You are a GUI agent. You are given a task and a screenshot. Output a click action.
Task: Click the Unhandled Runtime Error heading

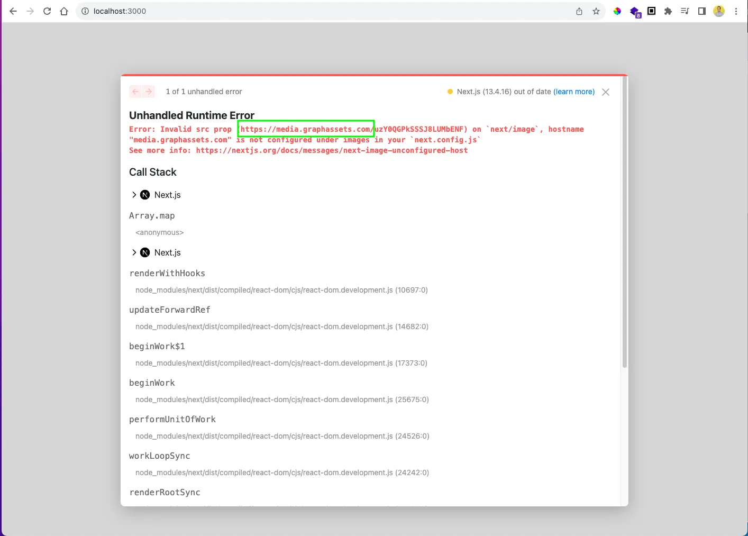click(191, 115)
